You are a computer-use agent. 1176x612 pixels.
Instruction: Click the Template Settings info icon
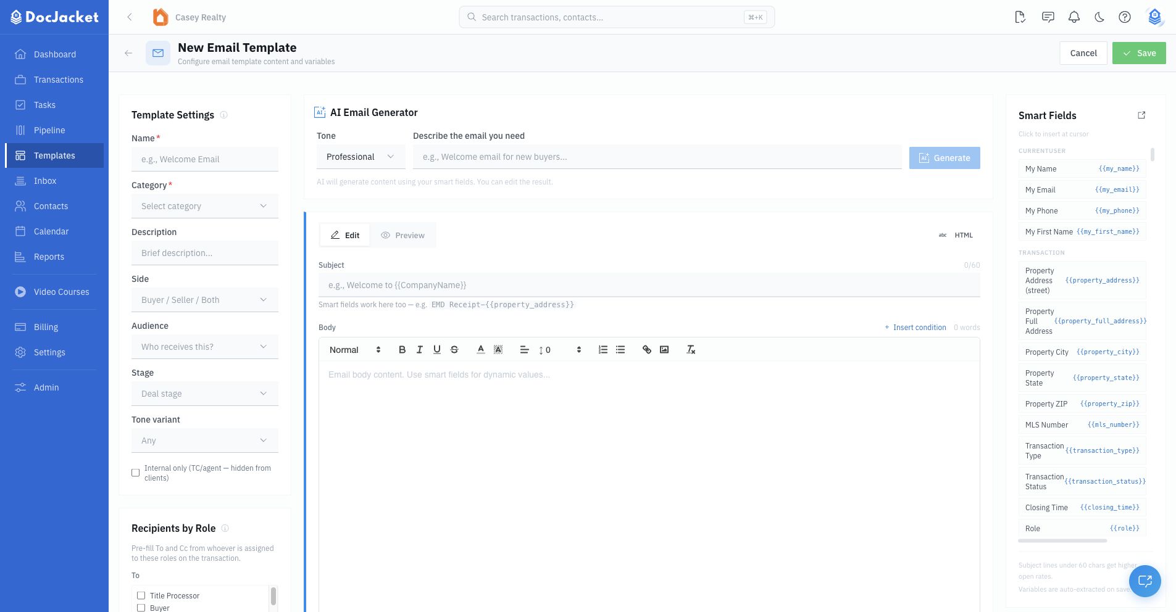pos(223,115)
